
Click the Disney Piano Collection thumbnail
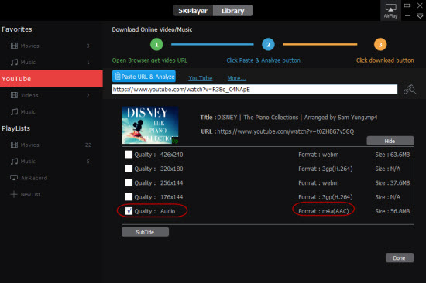click(x=150, y=125)
